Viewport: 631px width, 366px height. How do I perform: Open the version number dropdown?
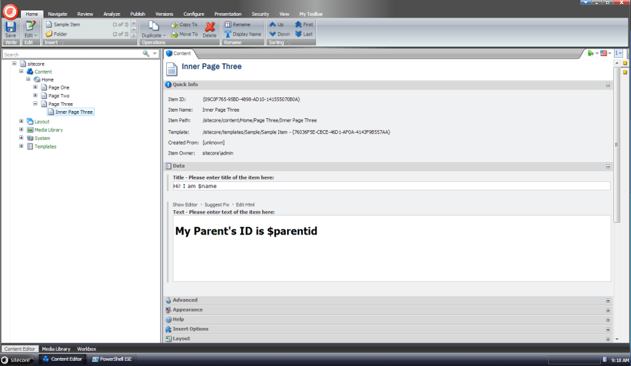[619, 53]
